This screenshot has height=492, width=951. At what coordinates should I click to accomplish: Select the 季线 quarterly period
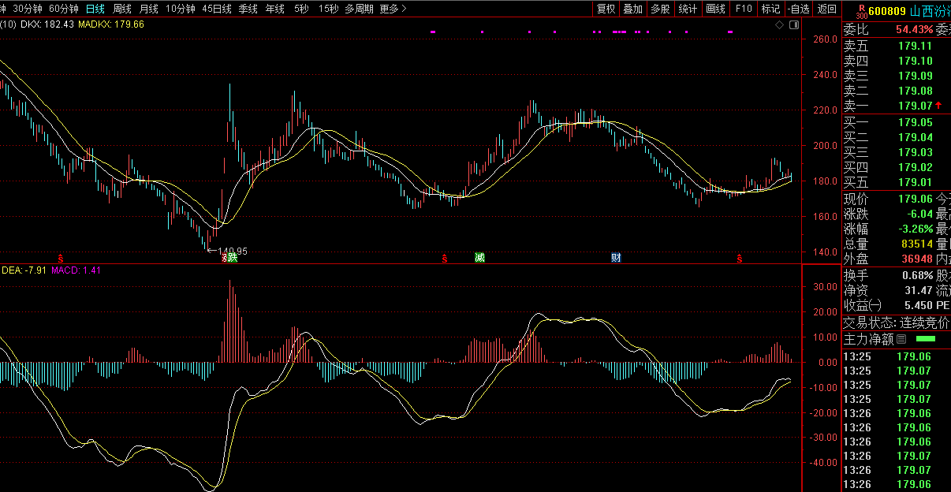[x=248, y=9]
